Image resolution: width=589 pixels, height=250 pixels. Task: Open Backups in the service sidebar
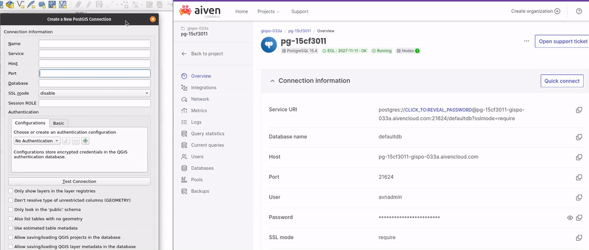pos(200,191)
